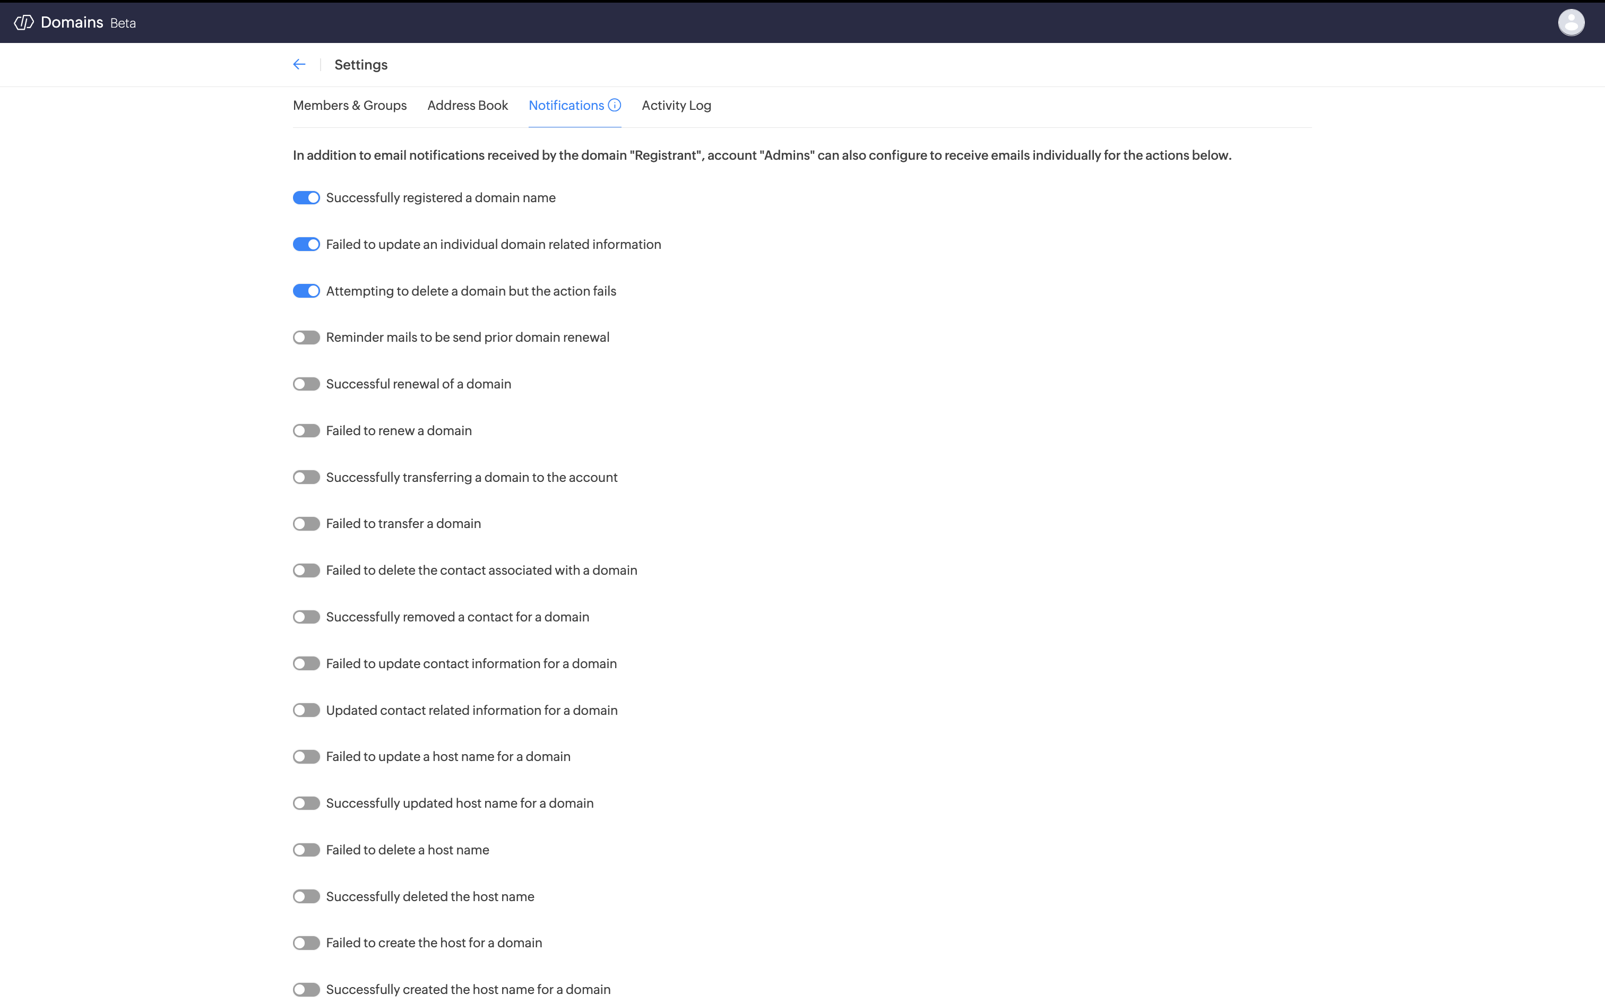Click the 'Failed to delete a host name' label
This screenshot has height=1003, width=1605.
point(407,850)
